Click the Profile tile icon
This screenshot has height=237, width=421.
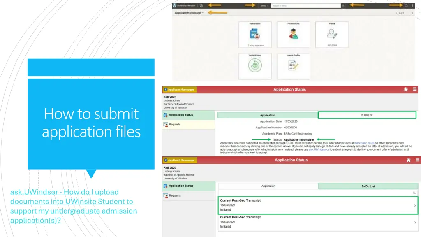tap(332, 35)
